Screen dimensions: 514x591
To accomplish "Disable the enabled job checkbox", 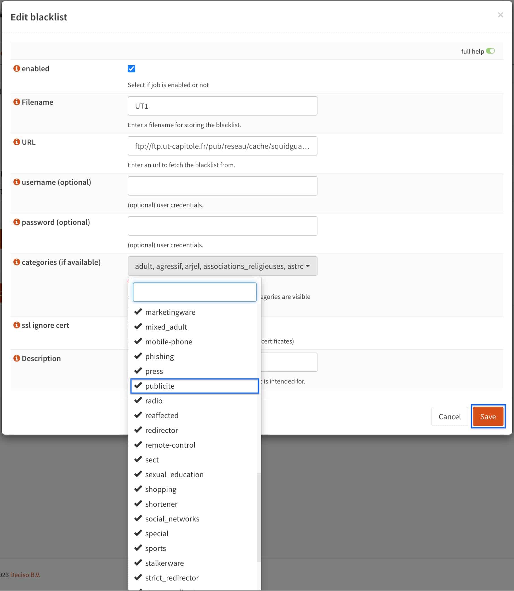I will coord(131,68).
